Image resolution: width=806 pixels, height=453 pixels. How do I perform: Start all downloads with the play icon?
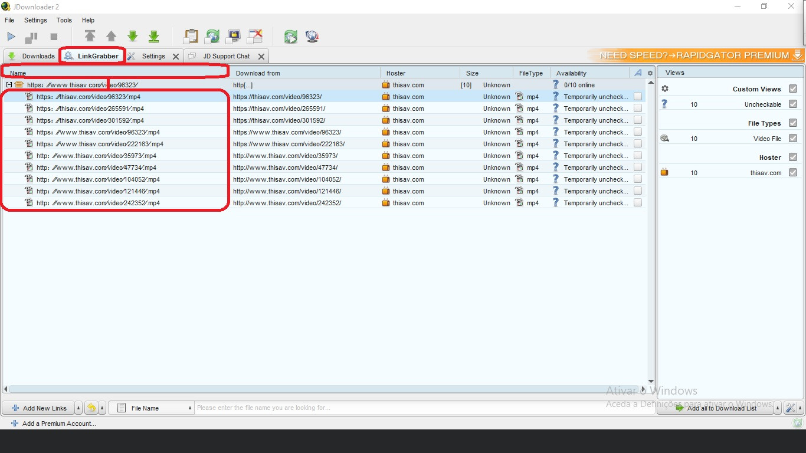point(11,37)
